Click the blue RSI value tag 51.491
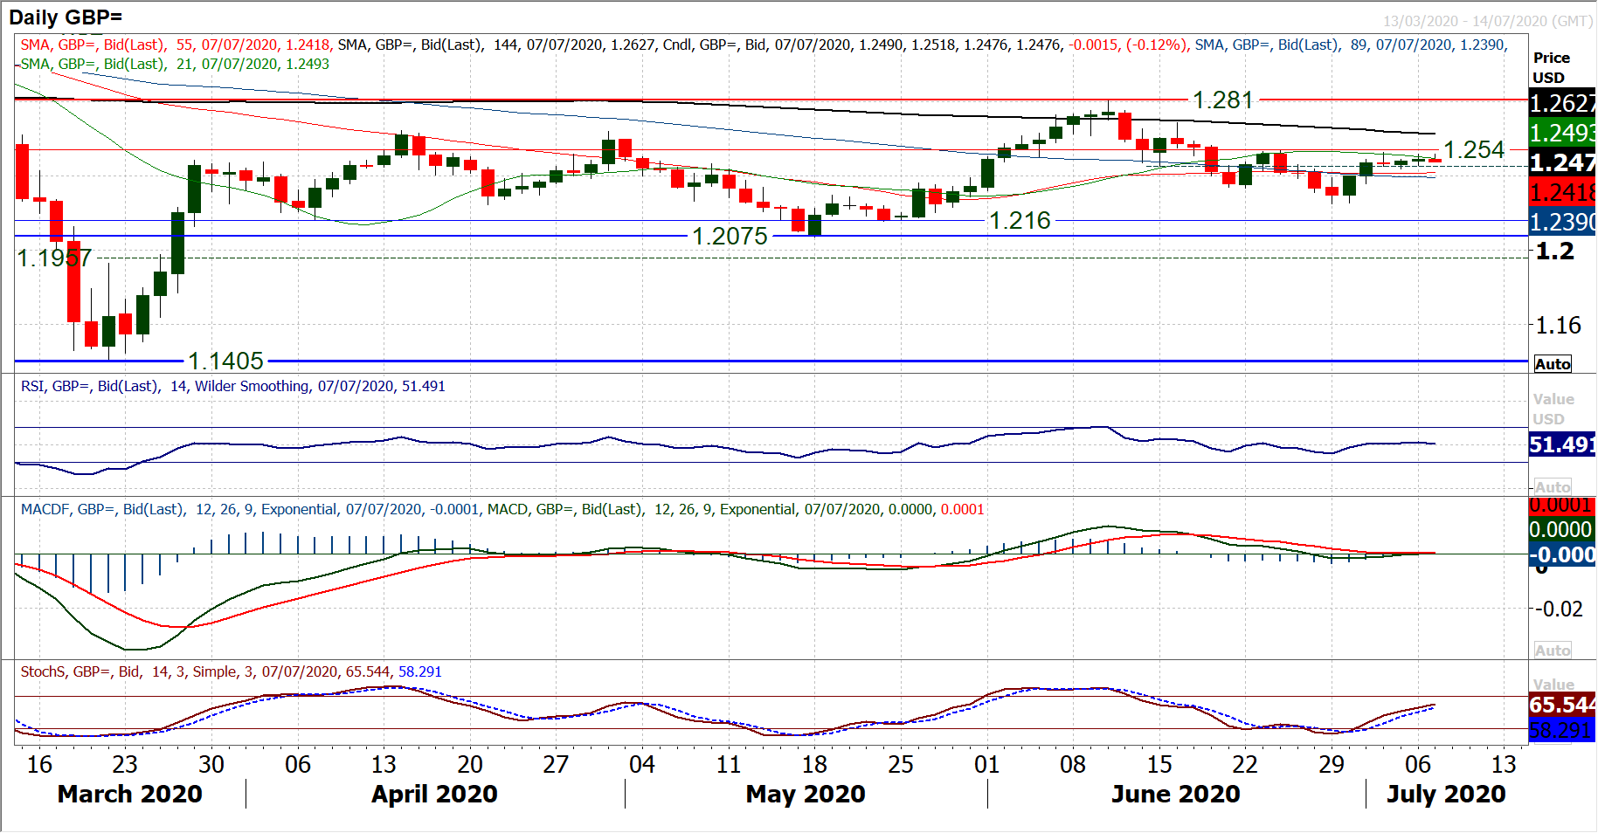This screenshot has height=833, width=1598. click(x=1561, y=445)
